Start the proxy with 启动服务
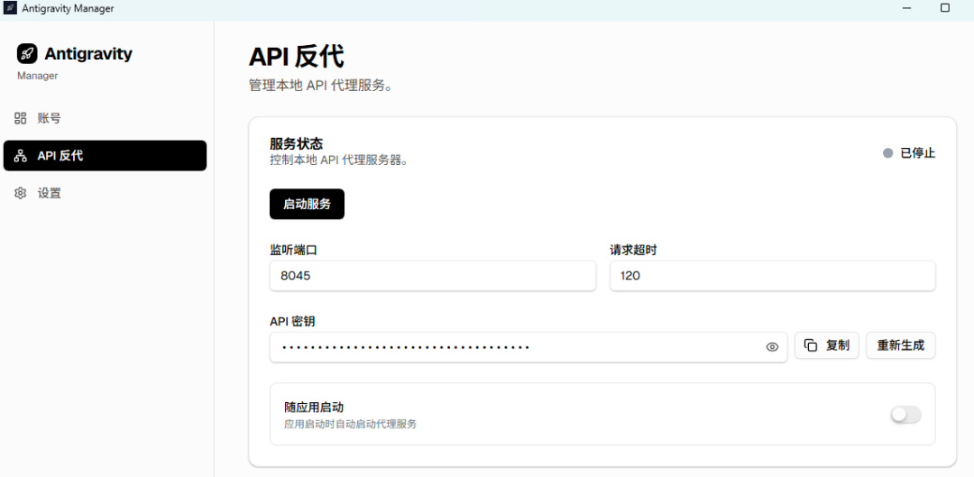Viewport: 974px width, 477px height. [307, 204]
